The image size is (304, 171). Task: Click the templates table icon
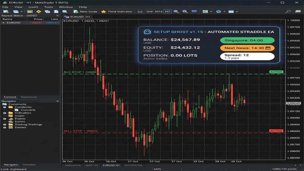[231, 12]
